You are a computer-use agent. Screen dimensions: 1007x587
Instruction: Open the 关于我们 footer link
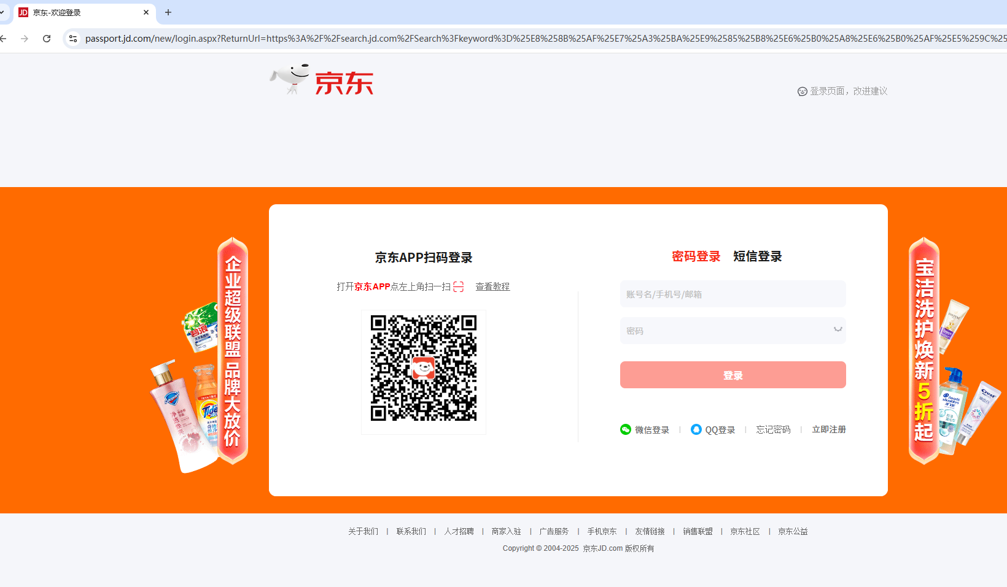(363, 531)
